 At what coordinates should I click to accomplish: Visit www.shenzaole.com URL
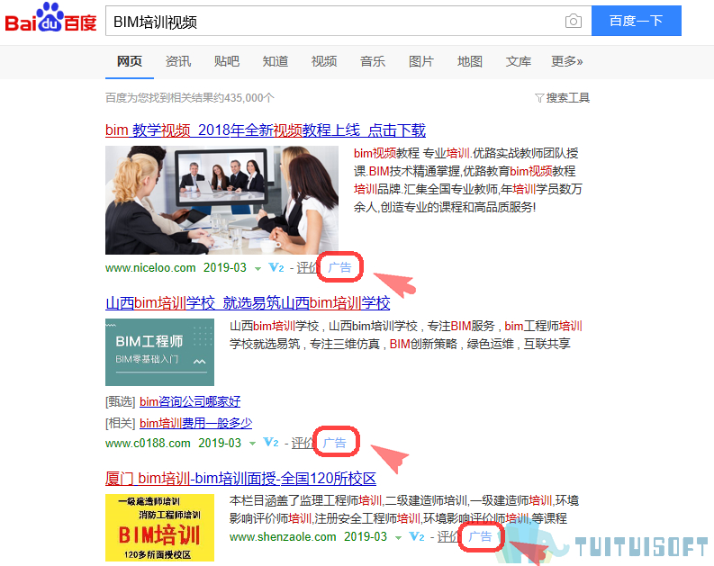(283, 537)
